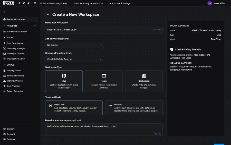Switch to Corridor Rankings tab
The image size is (231, 145).
[120, 3]
